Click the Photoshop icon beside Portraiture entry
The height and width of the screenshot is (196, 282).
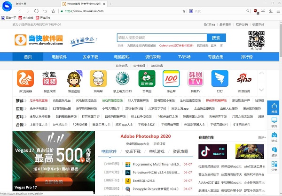128,173
